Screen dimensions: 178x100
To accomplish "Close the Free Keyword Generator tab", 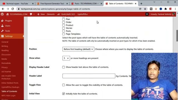I will pyautogui.click(x=67, y=4).
